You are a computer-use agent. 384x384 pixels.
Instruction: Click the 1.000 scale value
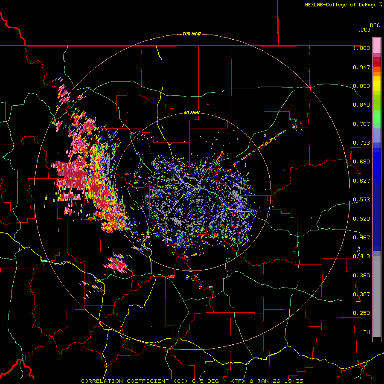[361, 48]
